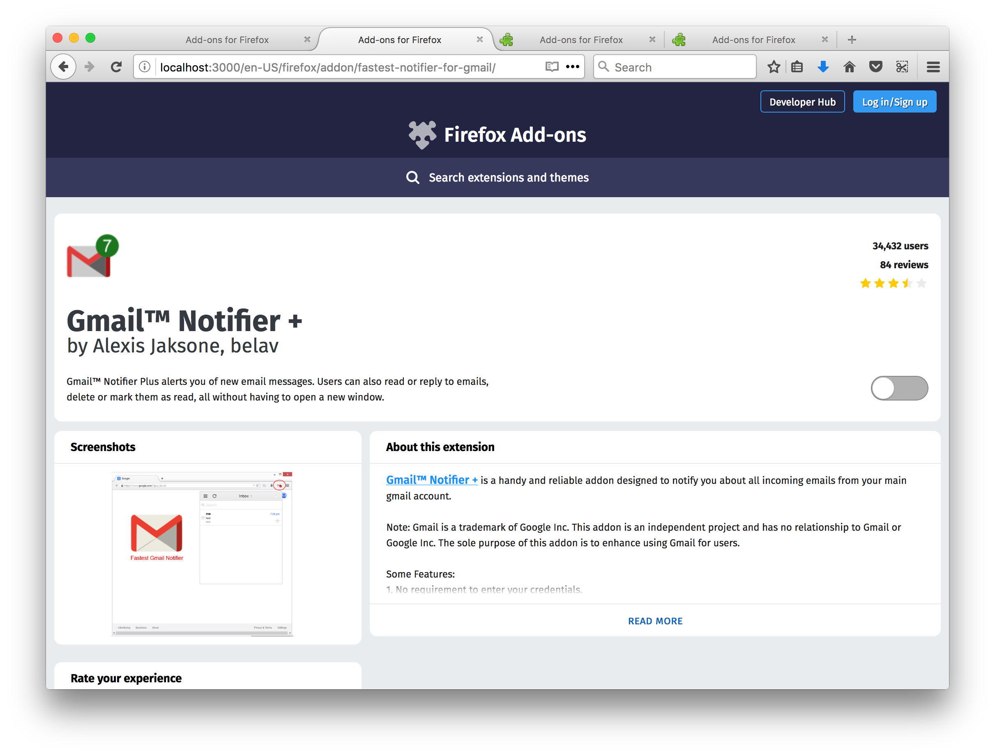
Task: Click the Developer Hub button
Action: tap(802, 102)
